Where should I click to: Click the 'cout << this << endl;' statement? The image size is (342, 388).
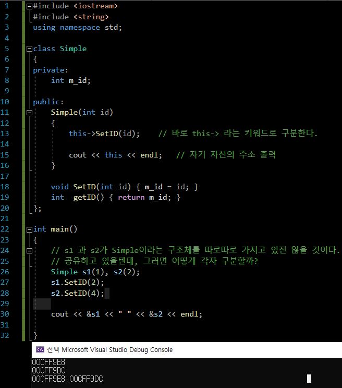[x=115, y=155]
